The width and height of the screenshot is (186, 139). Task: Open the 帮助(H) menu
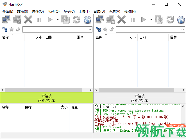pos(130,11)
